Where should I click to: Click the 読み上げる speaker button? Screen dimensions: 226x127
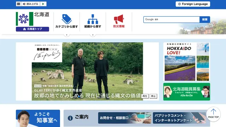click(x=30, y=4)
